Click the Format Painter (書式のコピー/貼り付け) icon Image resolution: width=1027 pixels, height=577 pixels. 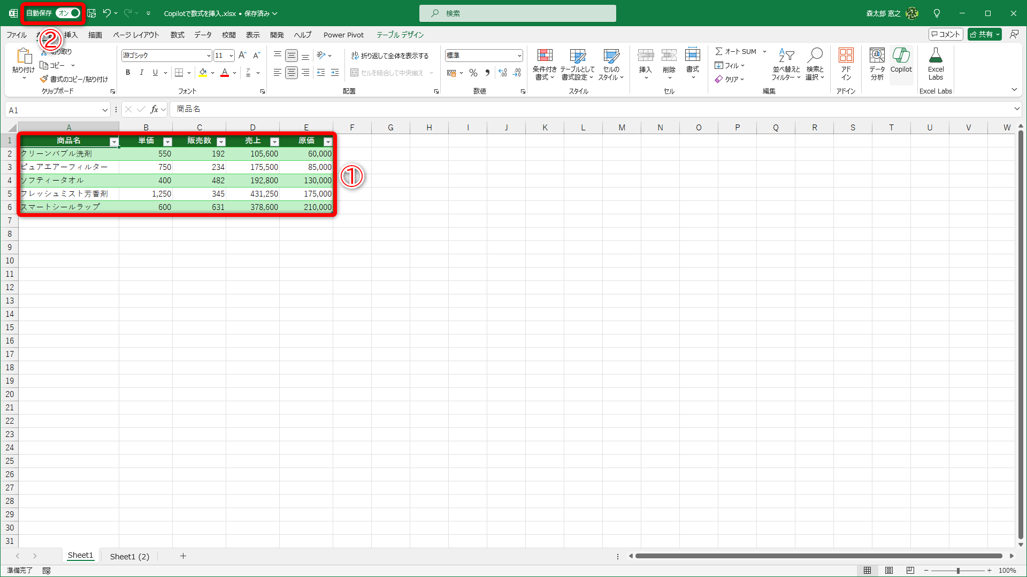click(x=44, y=79)
